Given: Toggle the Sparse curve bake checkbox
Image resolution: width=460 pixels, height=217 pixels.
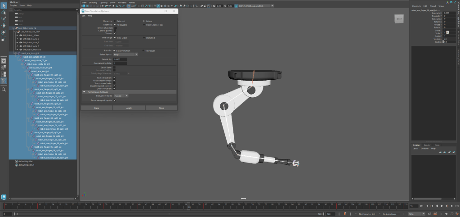Looking at the screenshot, I should point(115,83).
